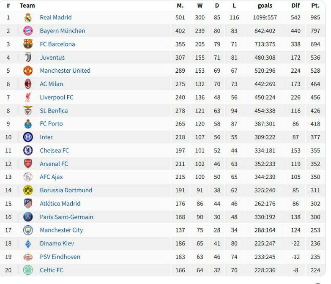This screenshot has height=284, width=331.
Task: Click the Juventus logo icon
Action: (28, 57)
